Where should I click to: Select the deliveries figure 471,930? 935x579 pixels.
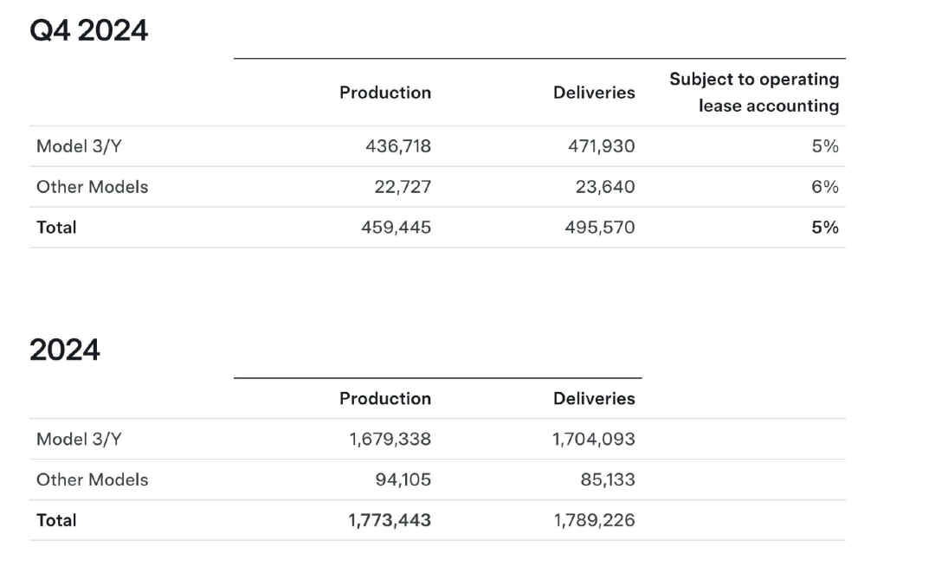(601, 146)
